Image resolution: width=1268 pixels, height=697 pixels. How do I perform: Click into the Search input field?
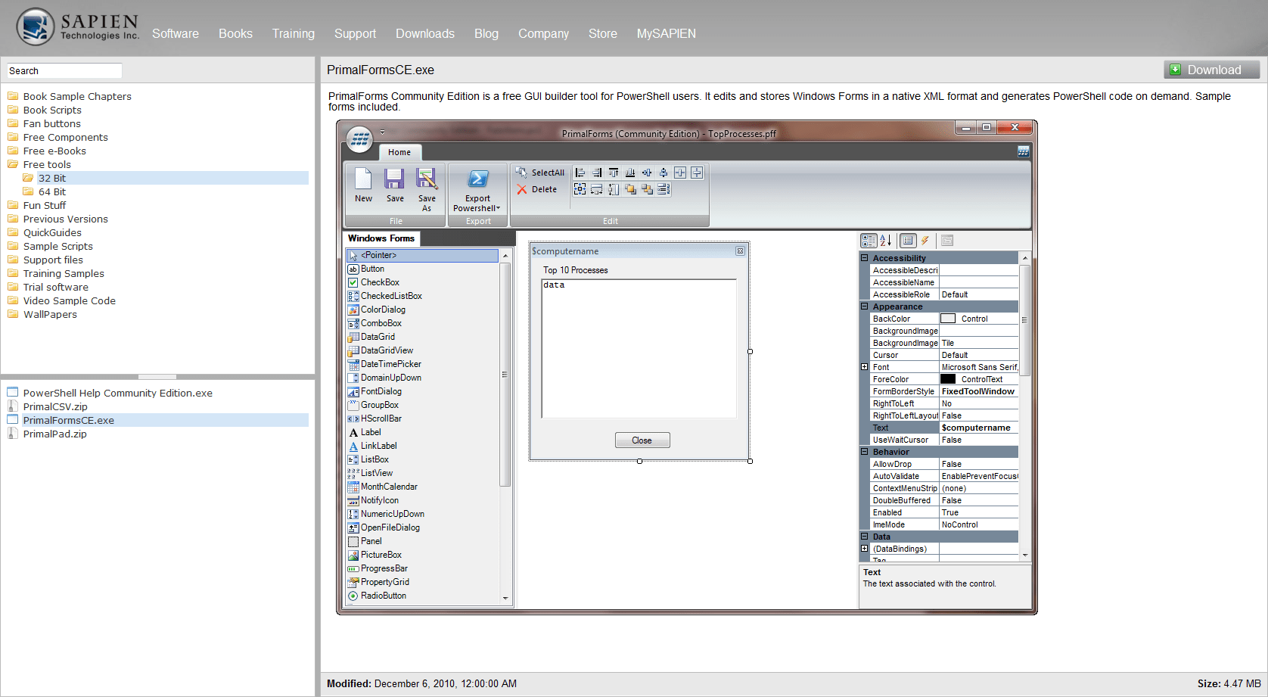tap(64, 70)
